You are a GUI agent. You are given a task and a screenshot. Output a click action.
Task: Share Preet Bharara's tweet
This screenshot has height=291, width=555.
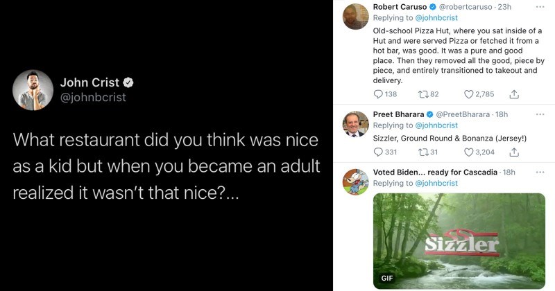(514, 152)
